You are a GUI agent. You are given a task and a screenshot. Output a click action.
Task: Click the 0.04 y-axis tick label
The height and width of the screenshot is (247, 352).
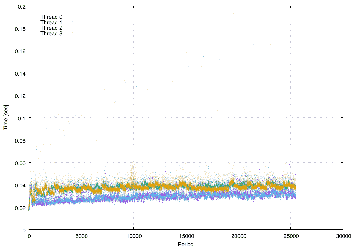[20, 185]
